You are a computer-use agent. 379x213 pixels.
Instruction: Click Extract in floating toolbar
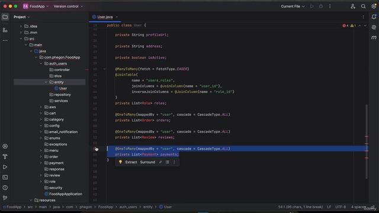coord(131,162)
